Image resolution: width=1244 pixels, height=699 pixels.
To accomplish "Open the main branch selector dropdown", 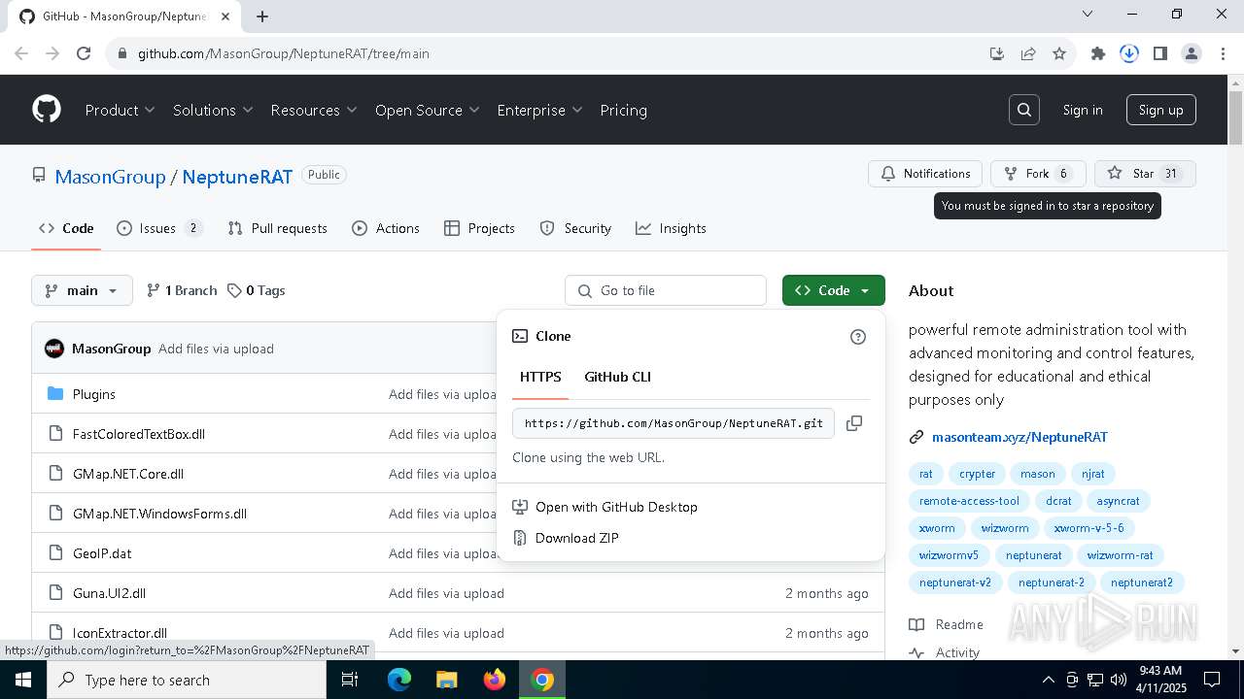I will 83,290.
